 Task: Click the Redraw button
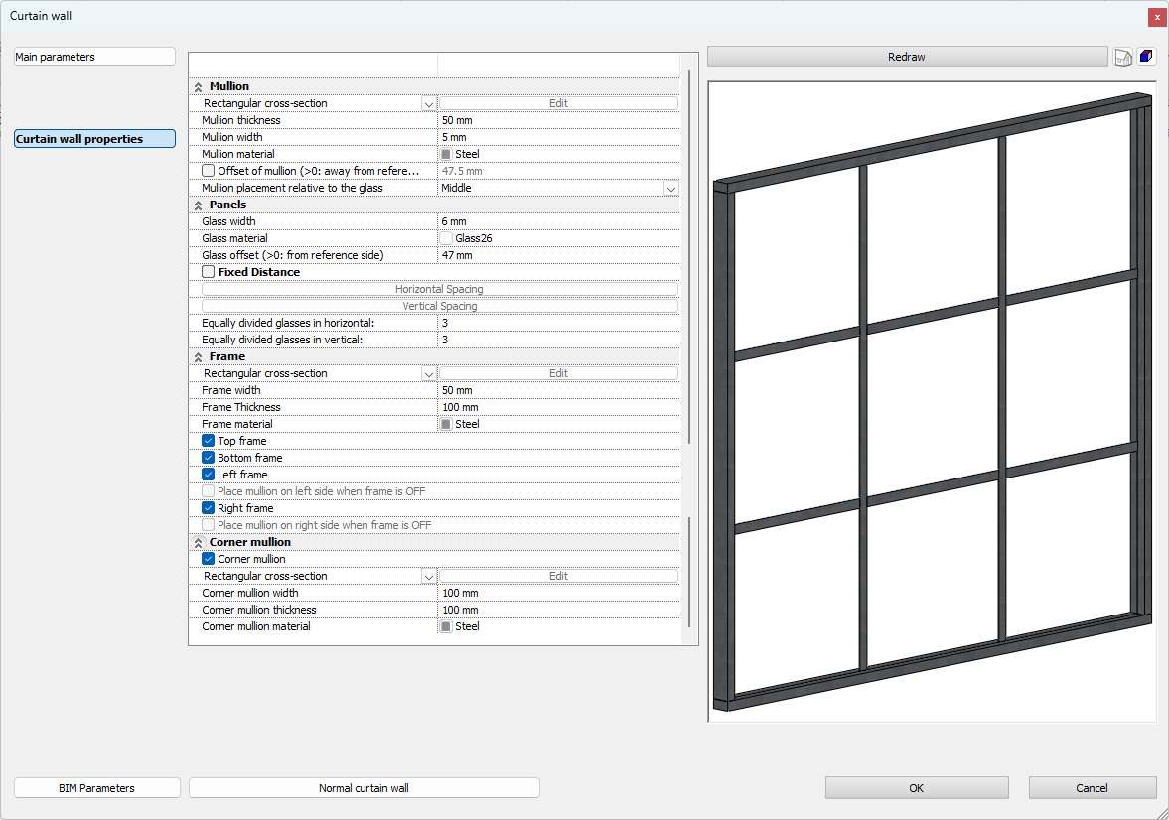click(906, 57)
